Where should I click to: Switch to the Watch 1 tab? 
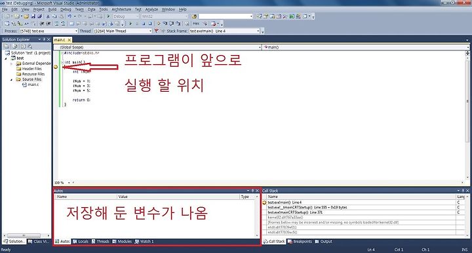(x=144, y=241)
